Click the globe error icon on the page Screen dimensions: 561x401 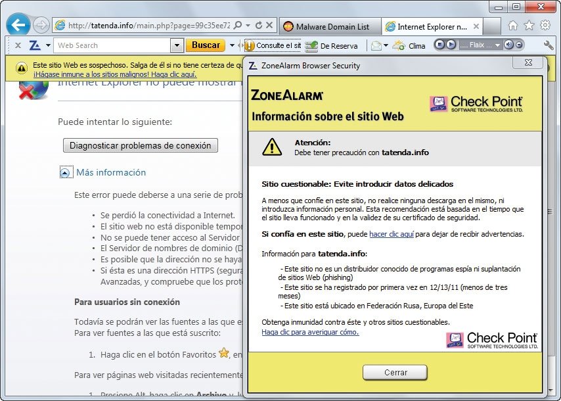34,89
